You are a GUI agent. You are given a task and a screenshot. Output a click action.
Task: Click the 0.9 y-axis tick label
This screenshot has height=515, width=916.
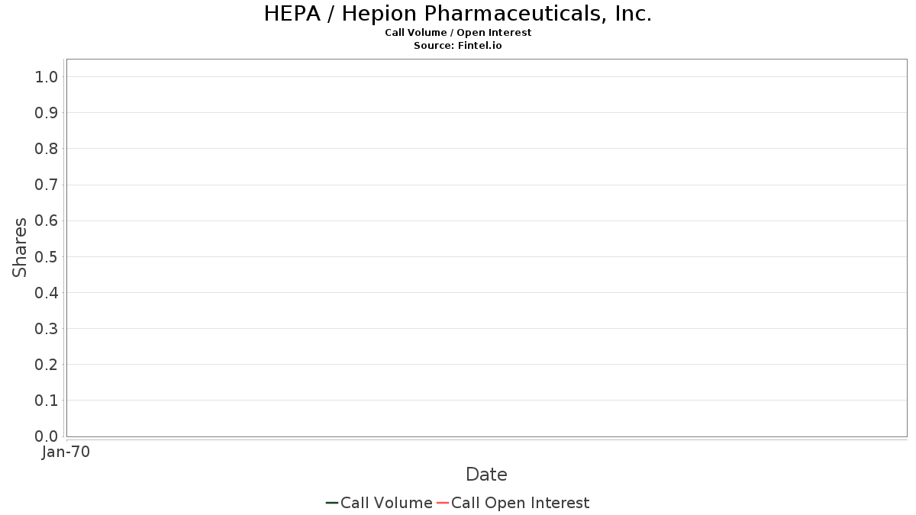click(x=47, y=113)
